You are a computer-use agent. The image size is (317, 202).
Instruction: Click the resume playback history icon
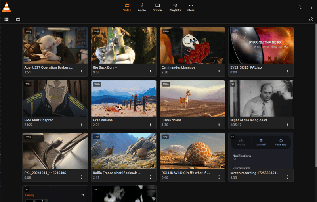[311, 19]
